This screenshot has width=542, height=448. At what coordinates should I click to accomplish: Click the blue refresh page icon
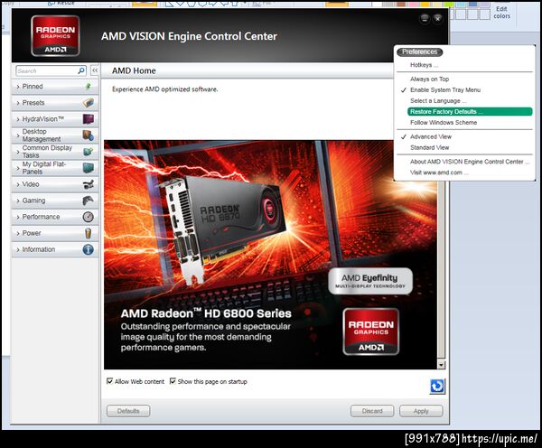pos(437,386)
